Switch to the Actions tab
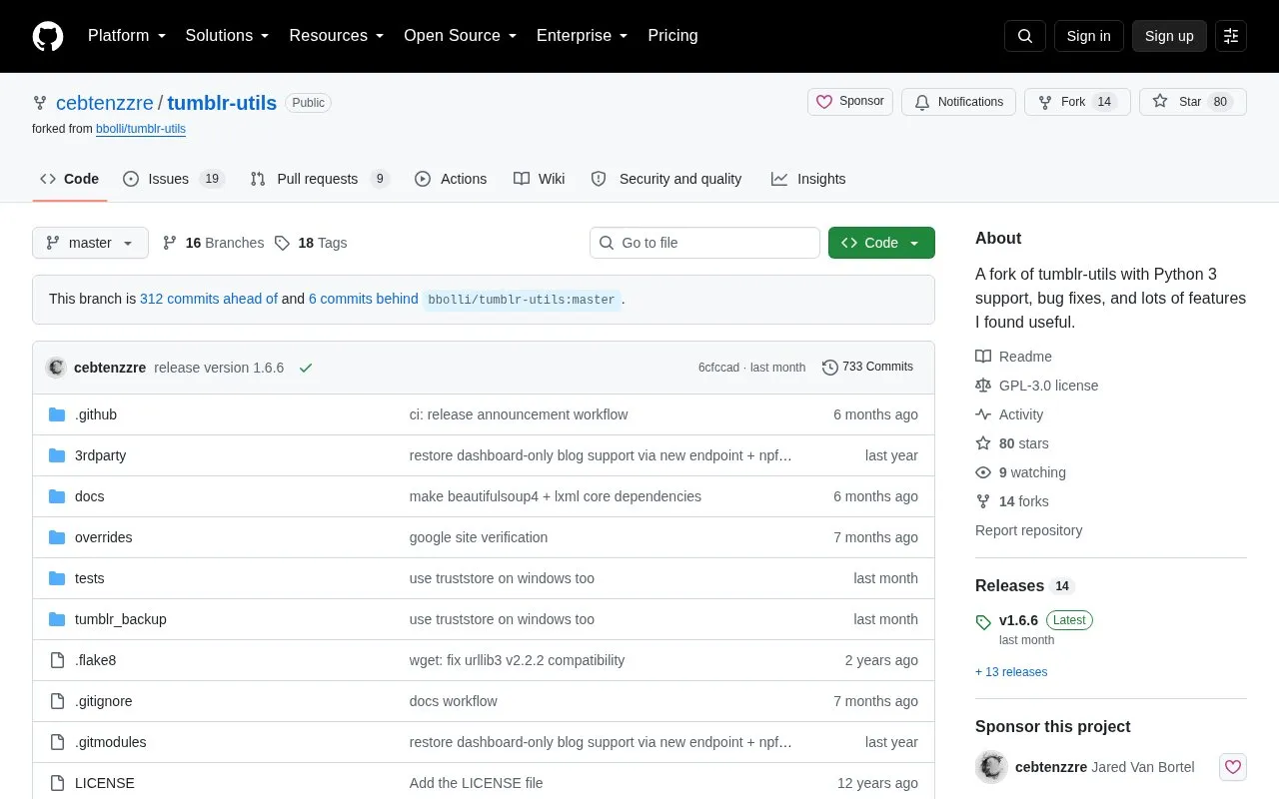The width and height of the screenshot is (1279, 799). point(451,179)
